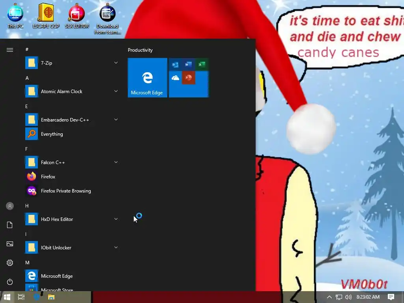Viewport: 404px width, 303px height.
Task: Click the E letter header in app list
Action: coord(26,107)
